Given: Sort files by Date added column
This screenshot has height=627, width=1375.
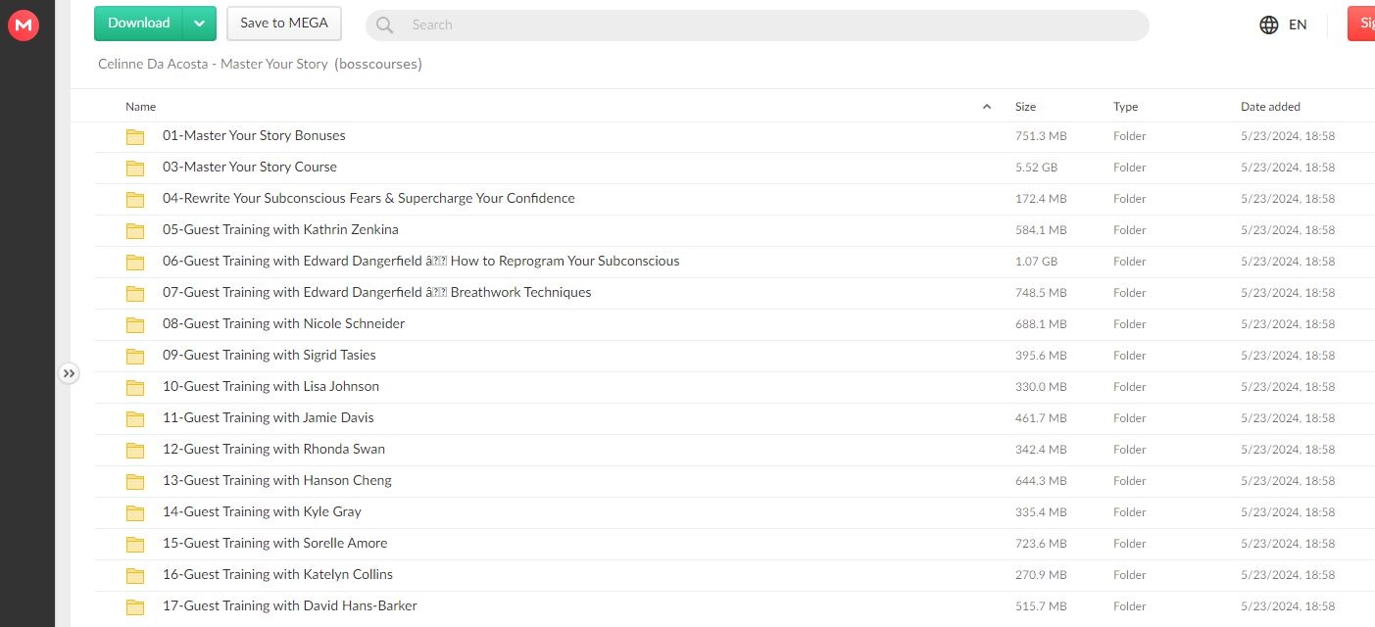Looking at the screenshot, I should click(x=1270, y=107).
